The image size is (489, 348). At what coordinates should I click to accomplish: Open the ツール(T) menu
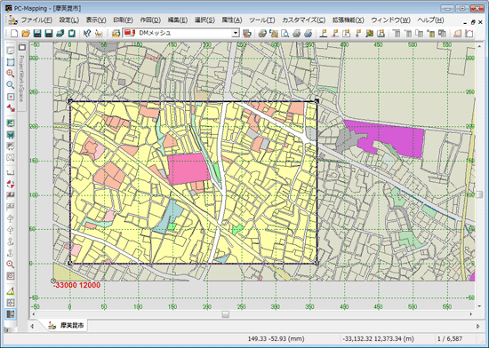262,20
